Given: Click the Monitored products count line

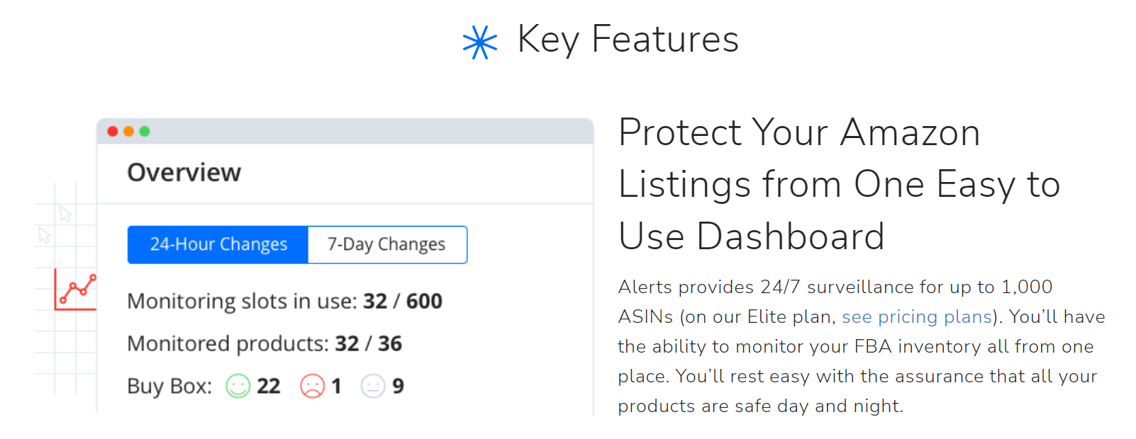Looking at the screenshot, I should [x=264, y=344].
